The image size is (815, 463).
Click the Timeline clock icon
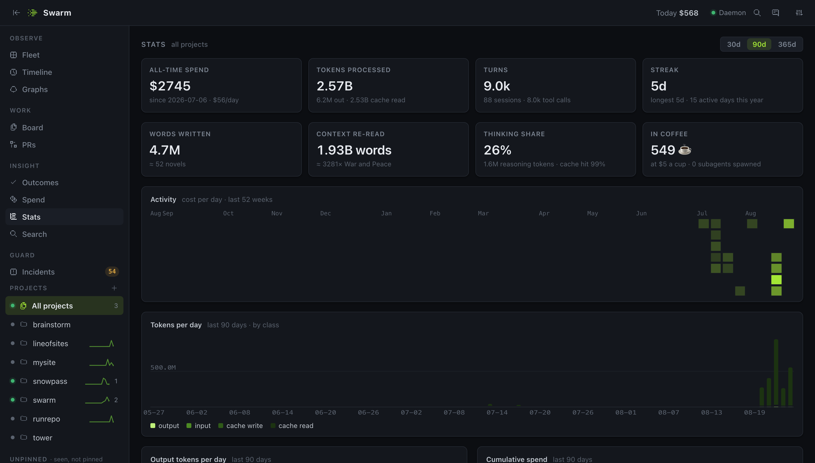pyautogui.click(x=13, y=72)
